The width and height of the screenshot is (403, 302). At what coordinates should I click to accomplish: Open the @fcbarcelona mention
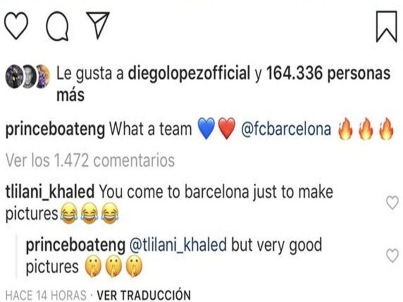(287, 130)
